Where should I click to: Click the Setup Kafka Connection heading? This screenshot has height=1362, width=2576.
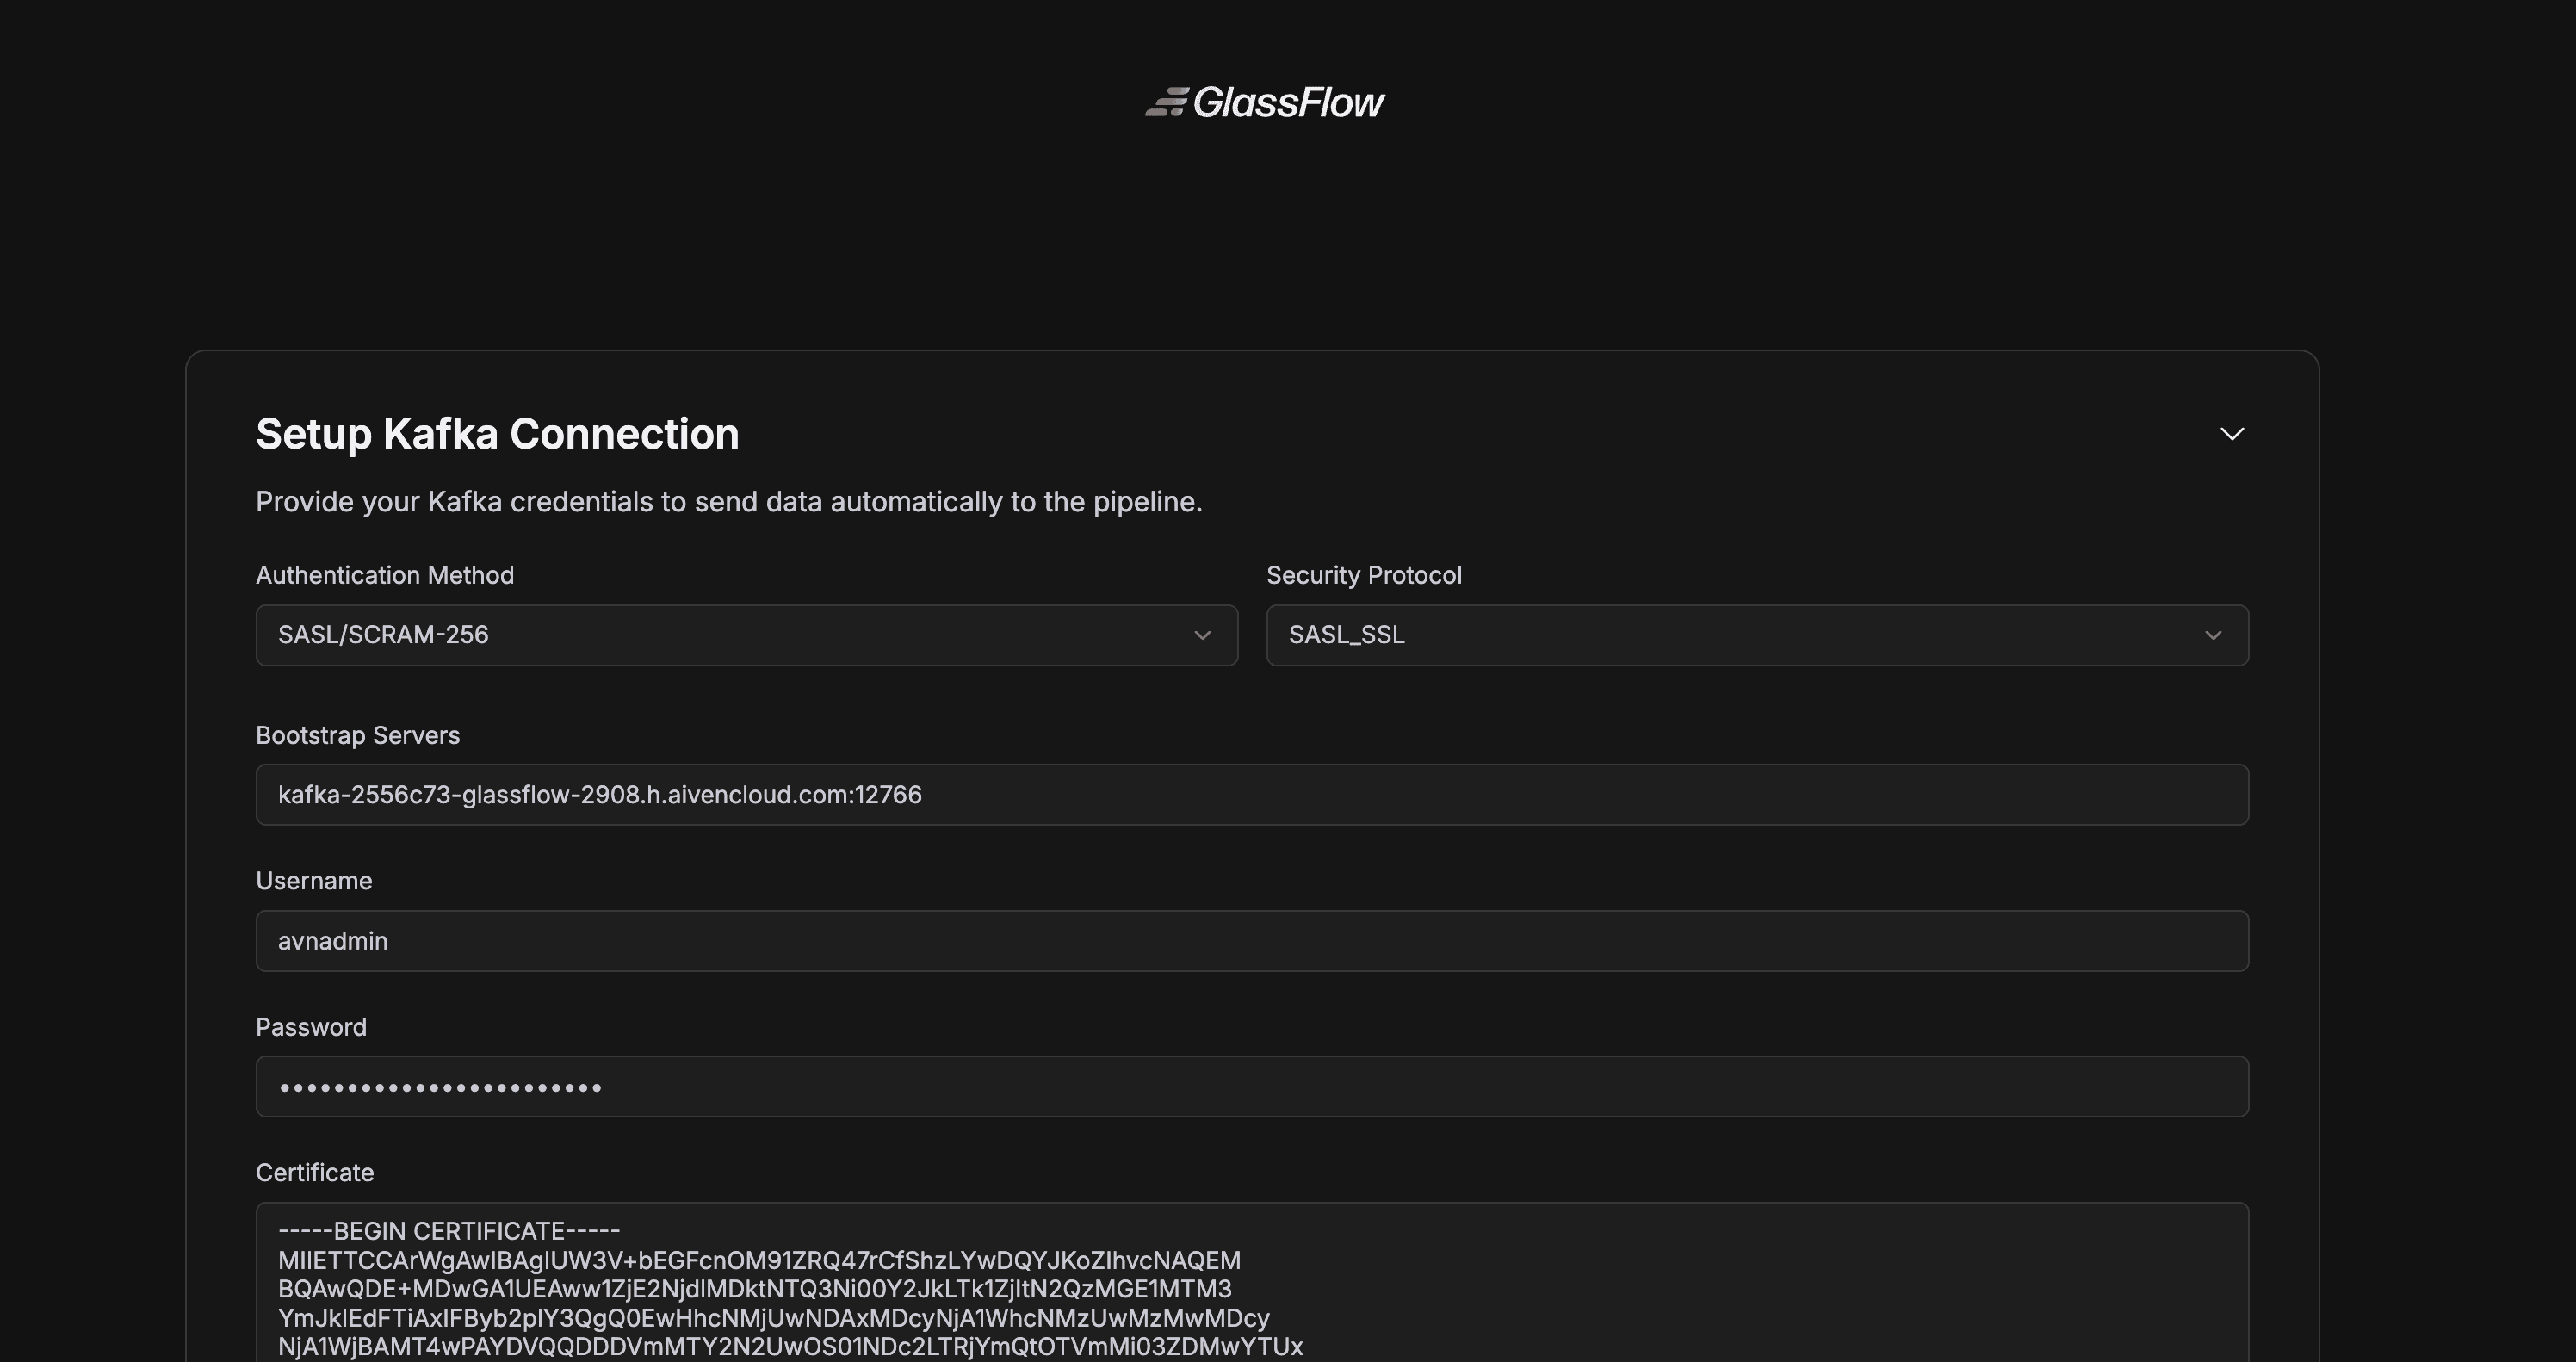tap(497, 434)
